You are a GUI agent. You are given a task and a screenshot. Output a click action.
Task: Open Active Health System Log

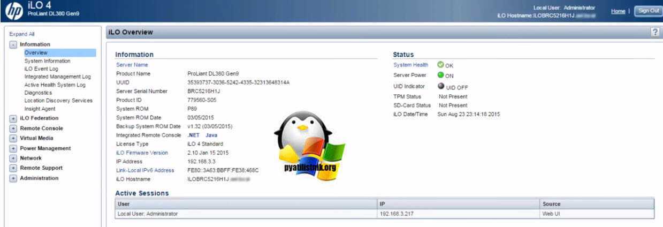(55, 85)
